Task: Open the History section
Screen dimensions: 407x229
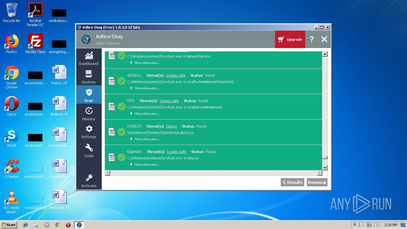Action: pyautogui.click(x=89, y=114)
